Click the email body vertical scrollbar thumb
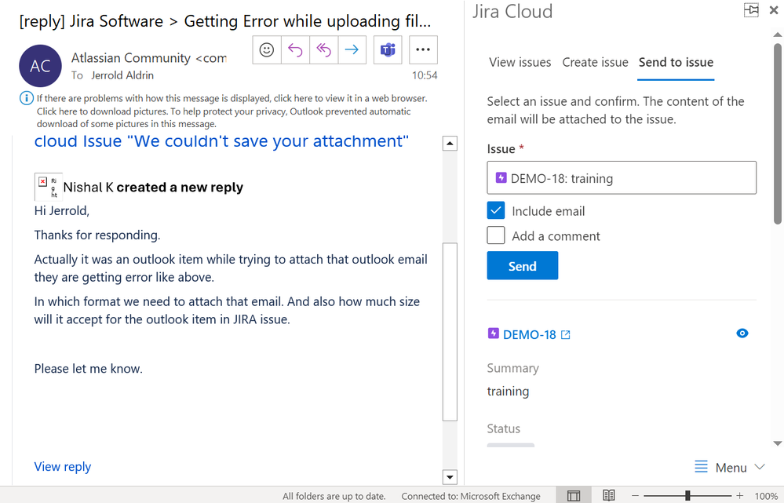Image resolution: width=784 pixels, height=503 pixels. click(x=450, y=332)
